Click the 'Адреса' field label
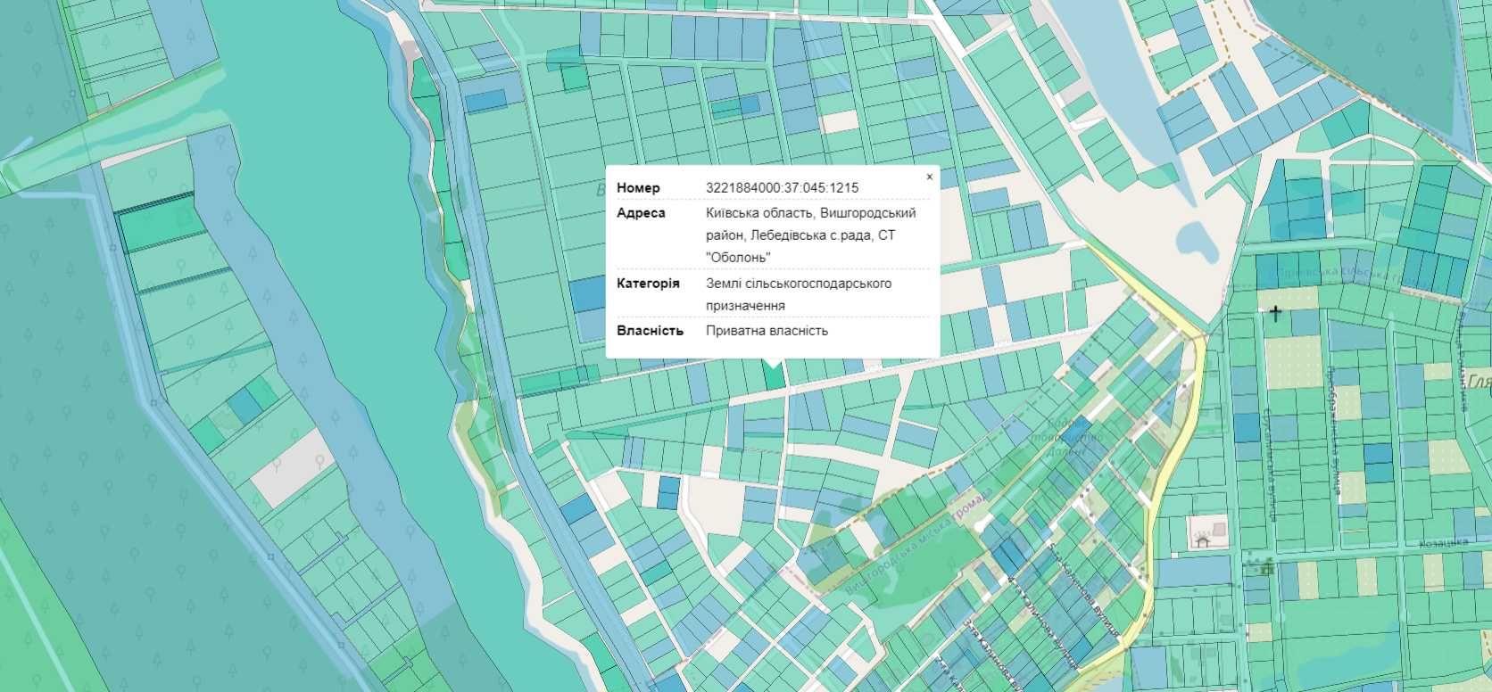The height and width of the screenshot is (692, 1492). click(641, 213)
